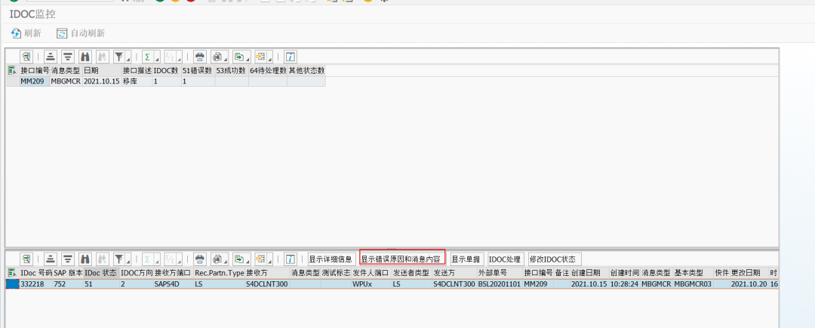Click IDOC方向 column header
This screenshot has height=328, width=815.
[x=136, y=272]
